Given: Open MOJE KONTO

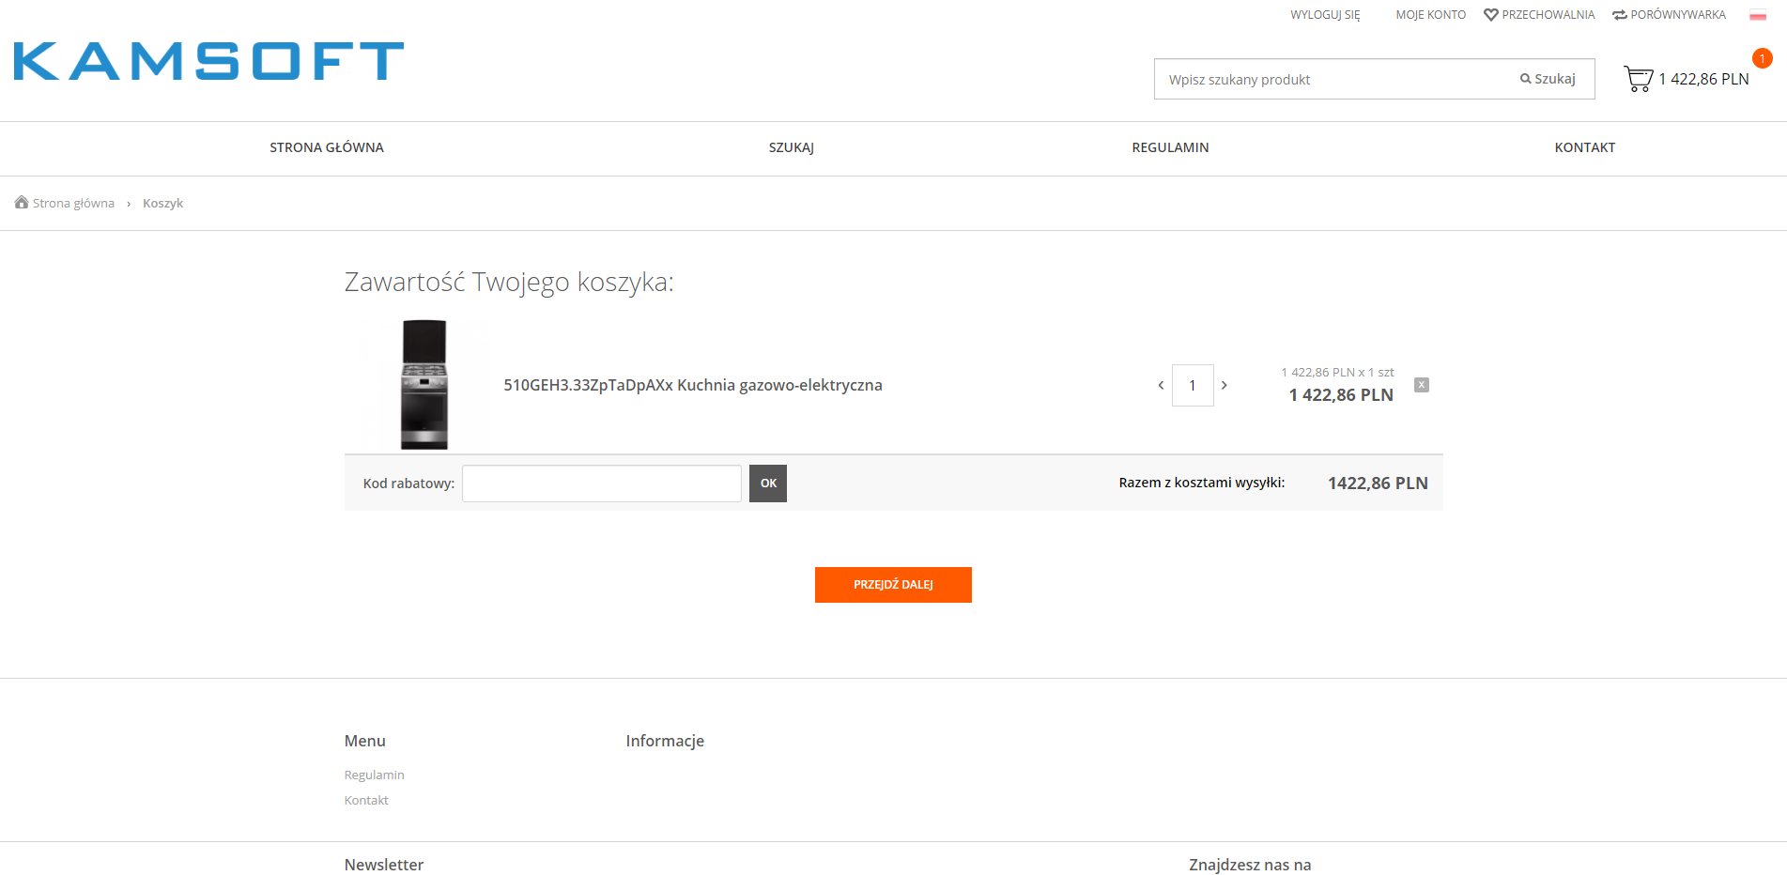Looking at the screenshot, I should (x=1430, y=15).
